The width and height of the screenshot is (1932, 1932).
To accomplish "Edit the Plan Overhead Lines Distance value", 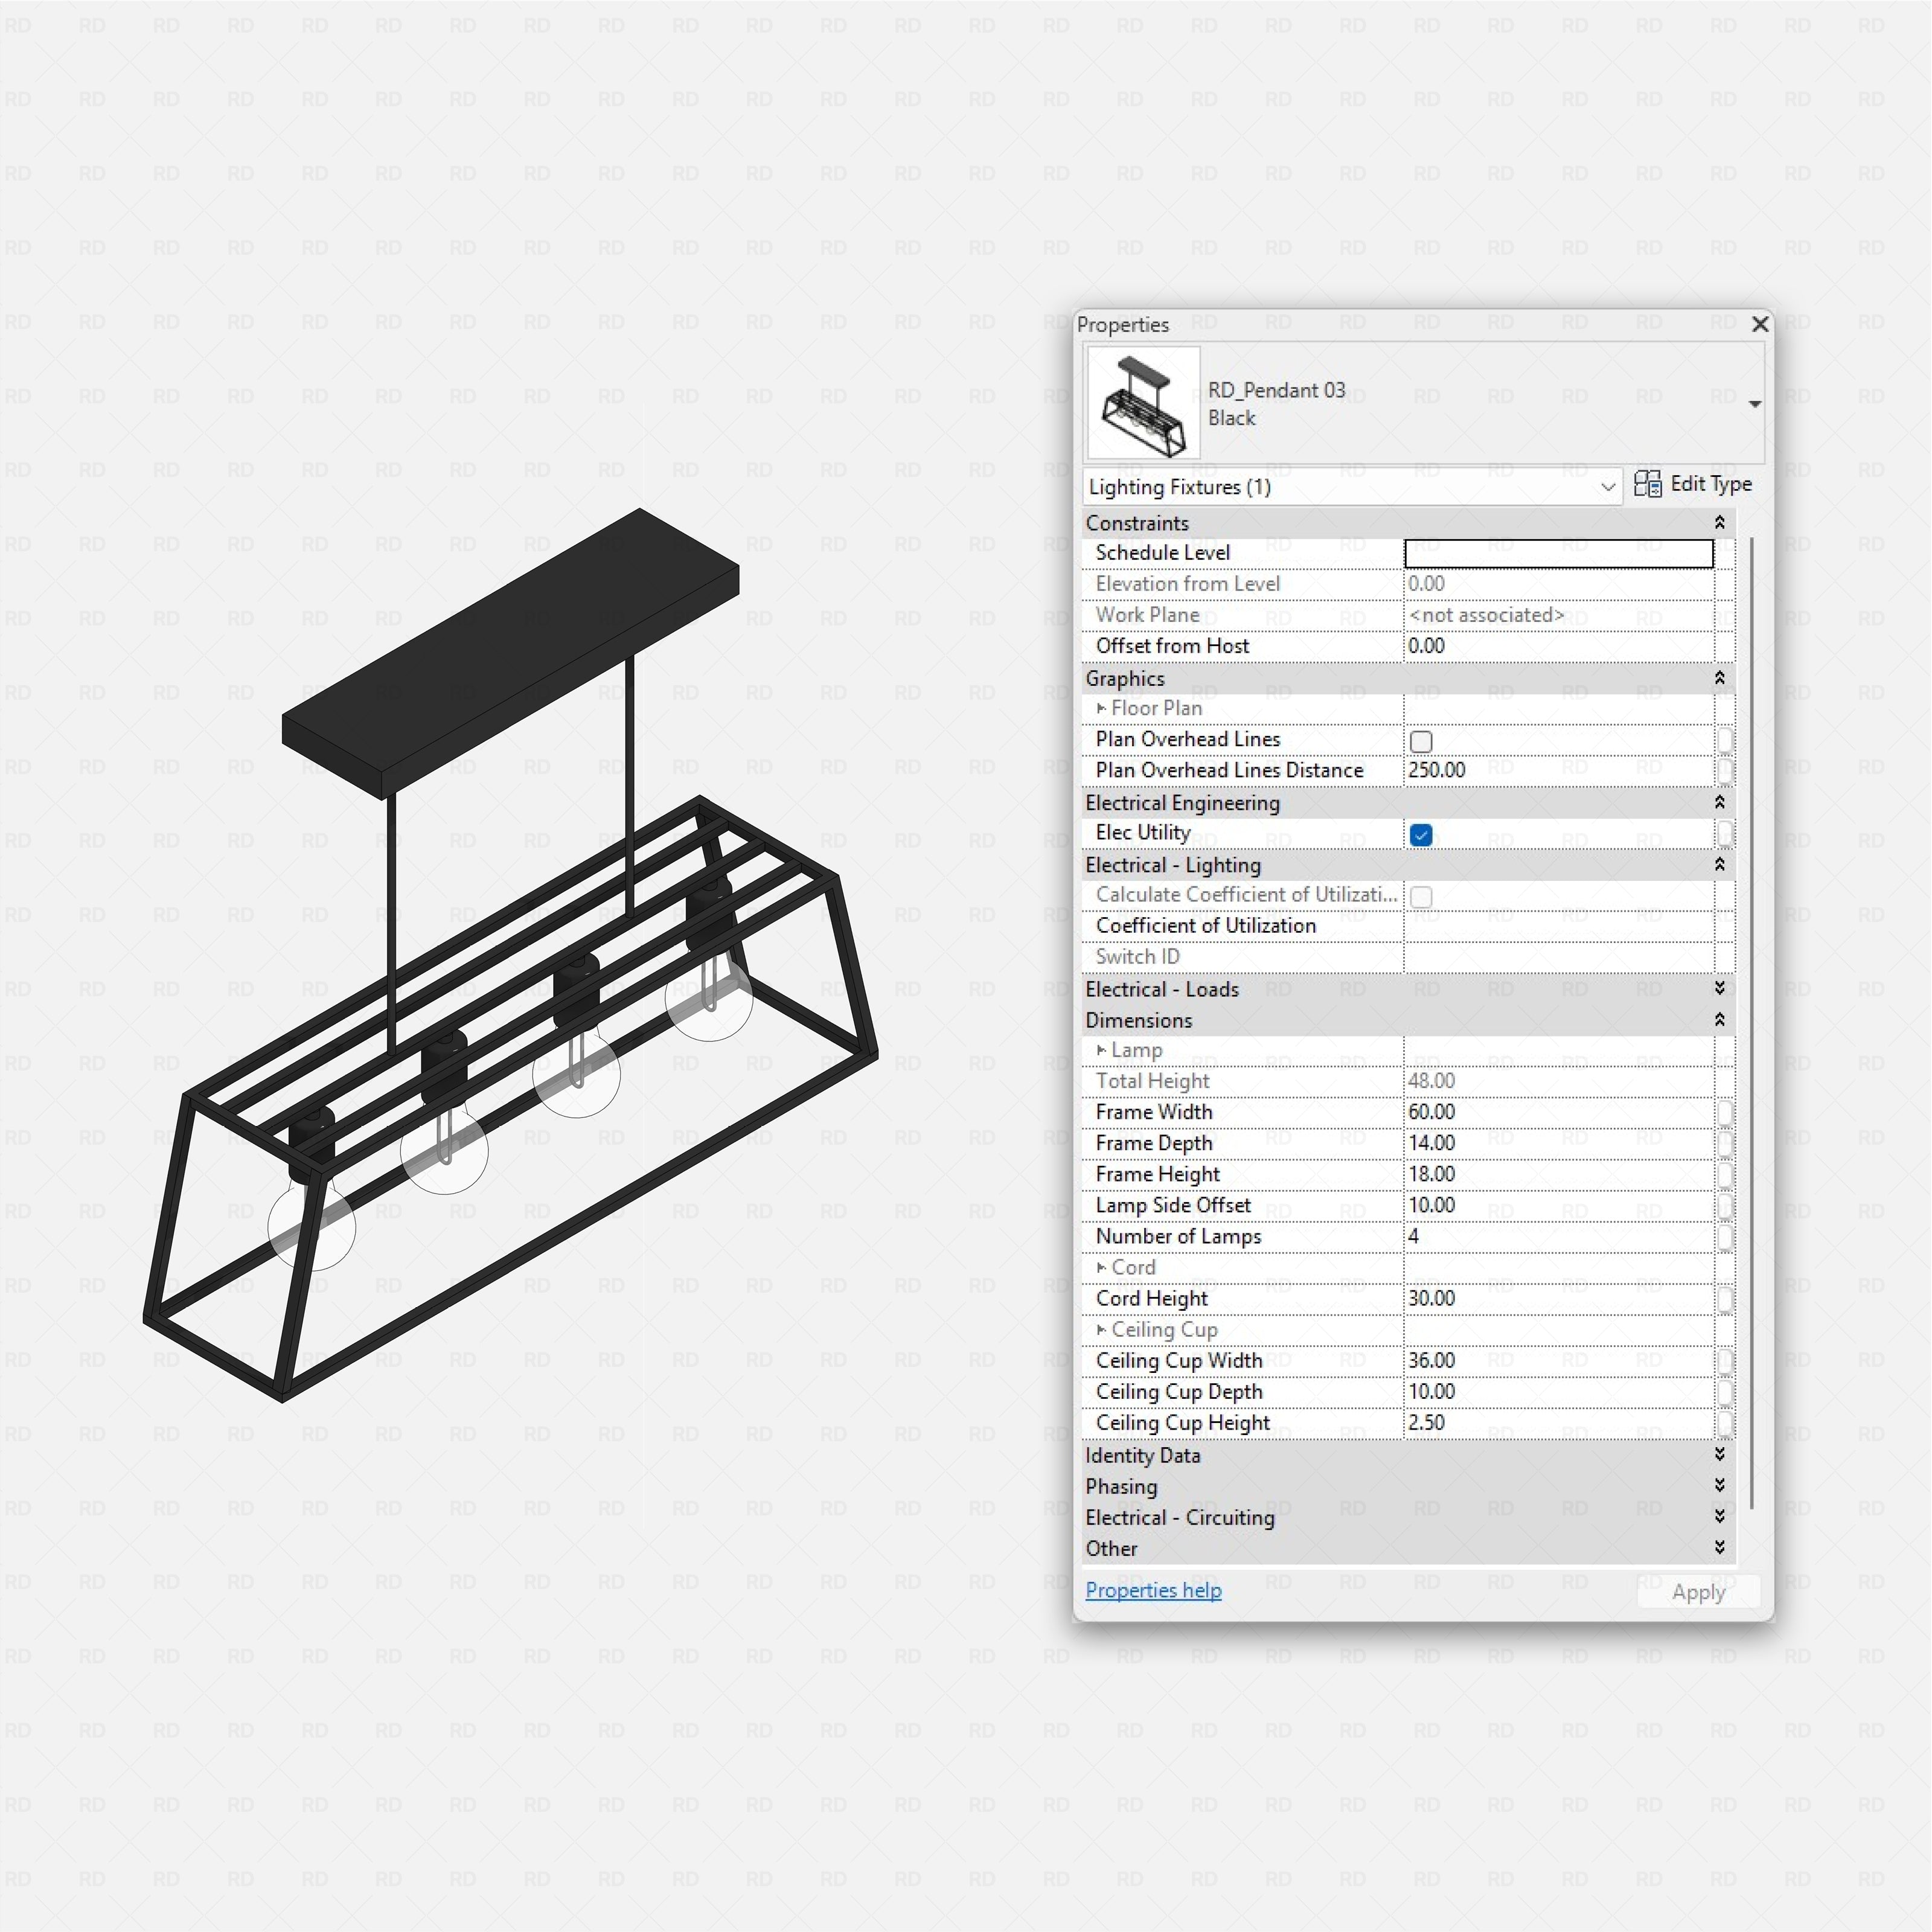I will [x=1558, y=770].
